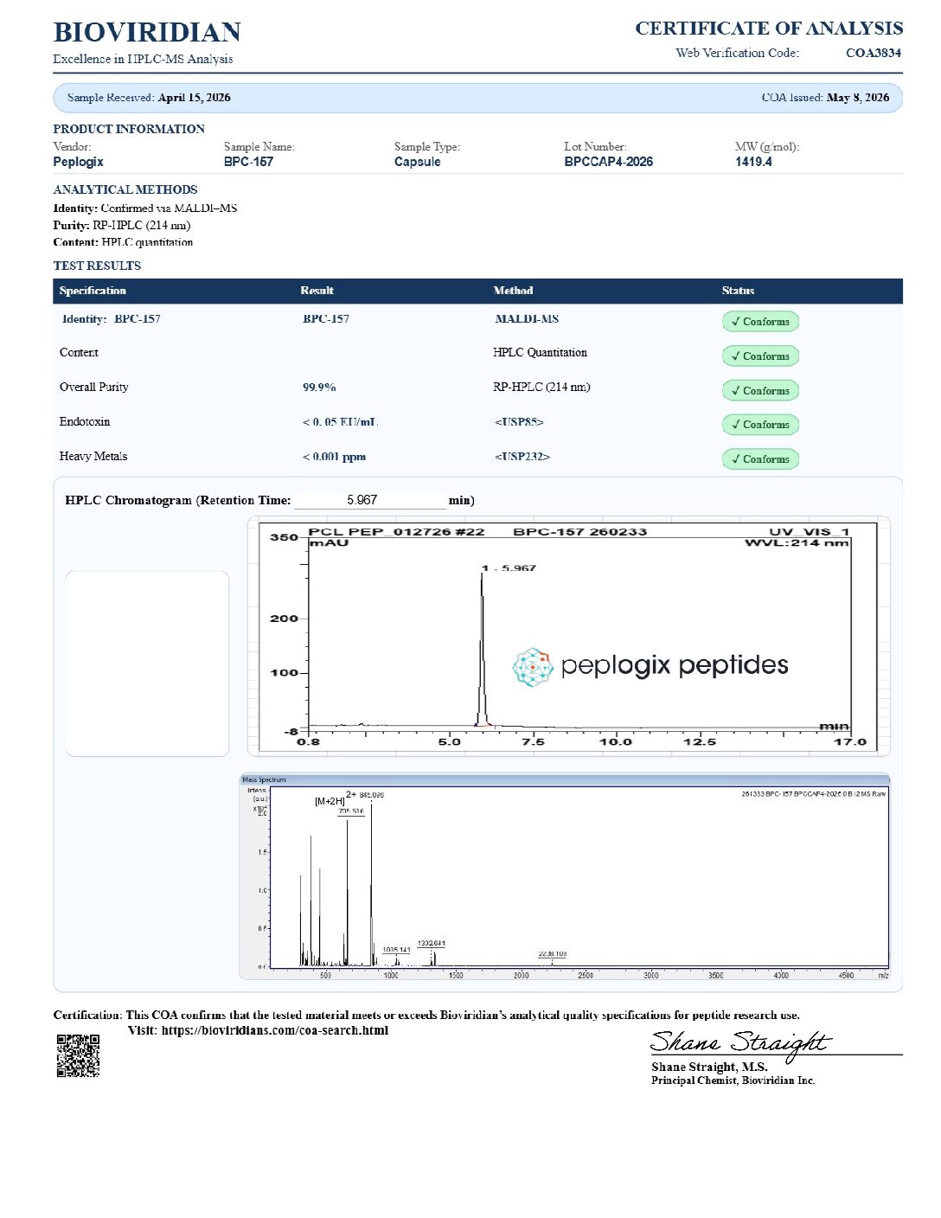Select the HPLC Quantitation method cell

tap(540, 352)
